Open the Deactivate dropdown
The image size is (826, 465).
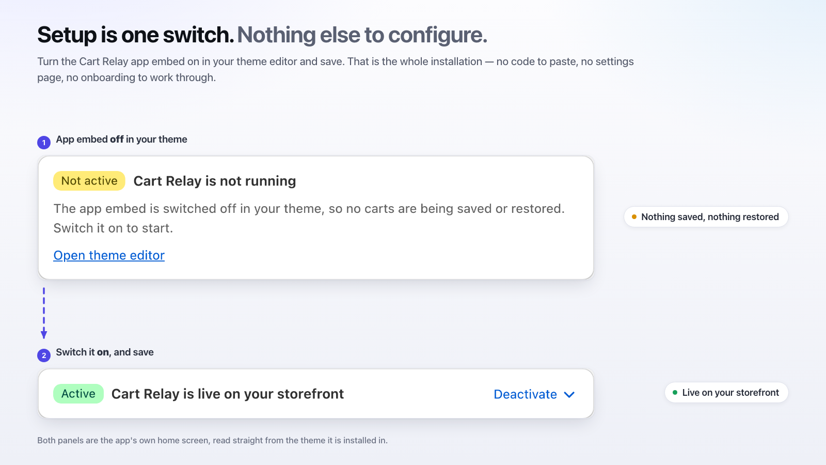tap(534, 394)
